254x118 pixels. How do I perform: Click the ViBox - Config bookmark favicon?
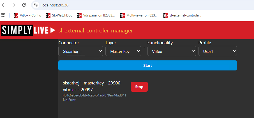point(16,15)
